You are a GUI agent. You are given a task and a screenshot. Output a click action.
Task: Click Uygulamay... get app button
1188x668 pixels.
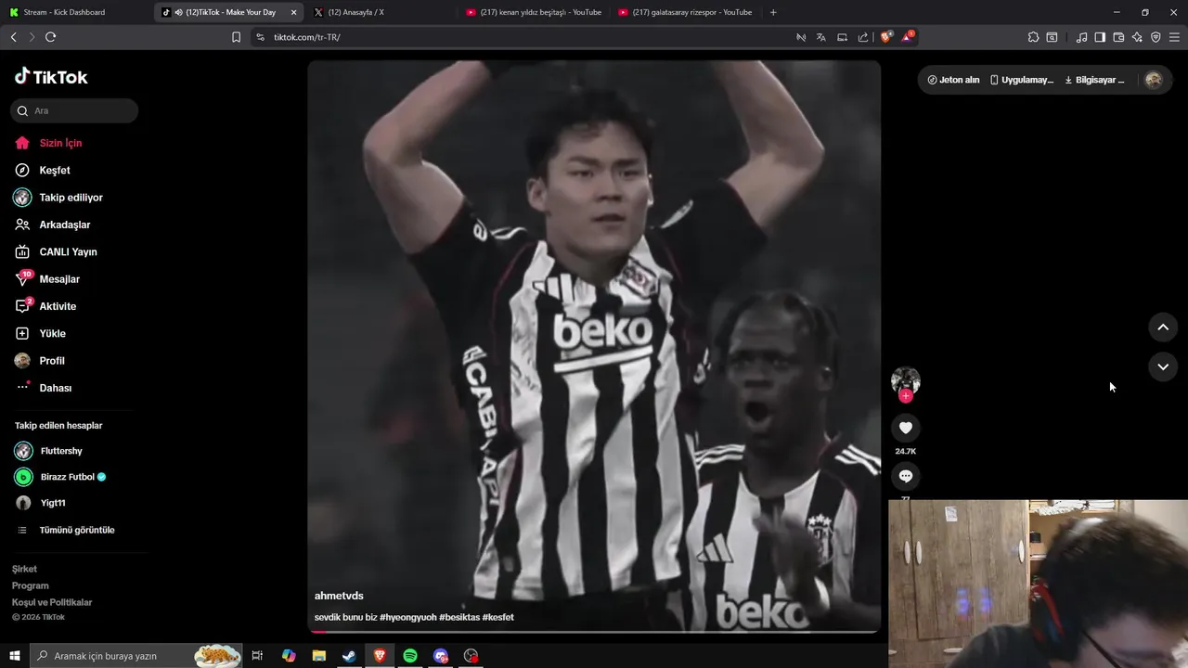[1021, 80]
